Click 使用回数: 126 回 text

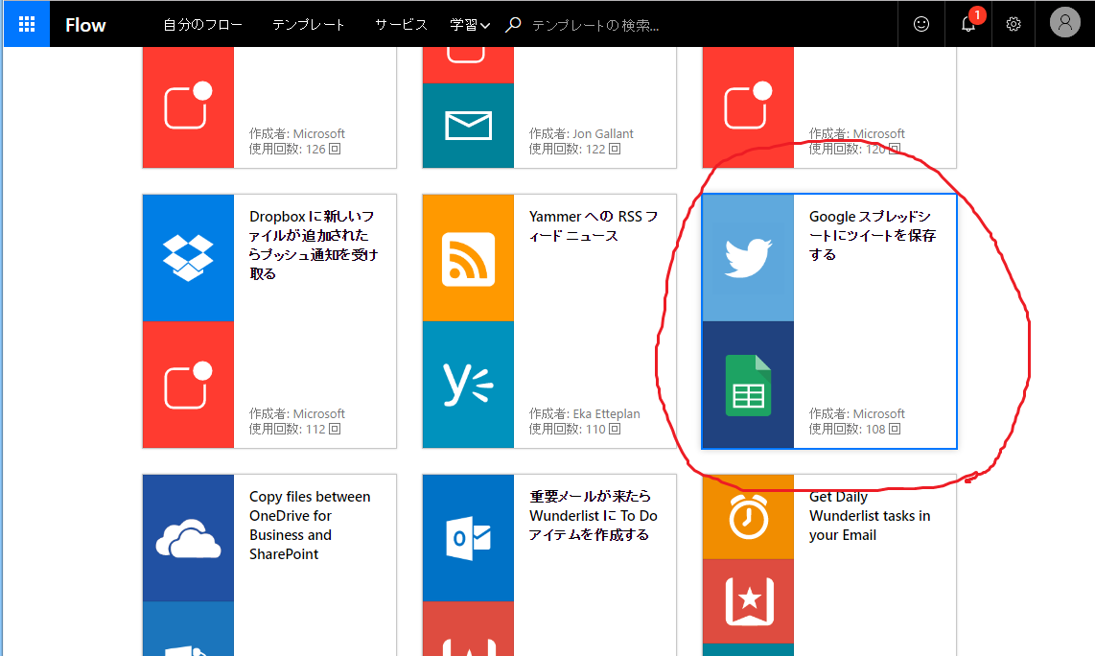294,149
